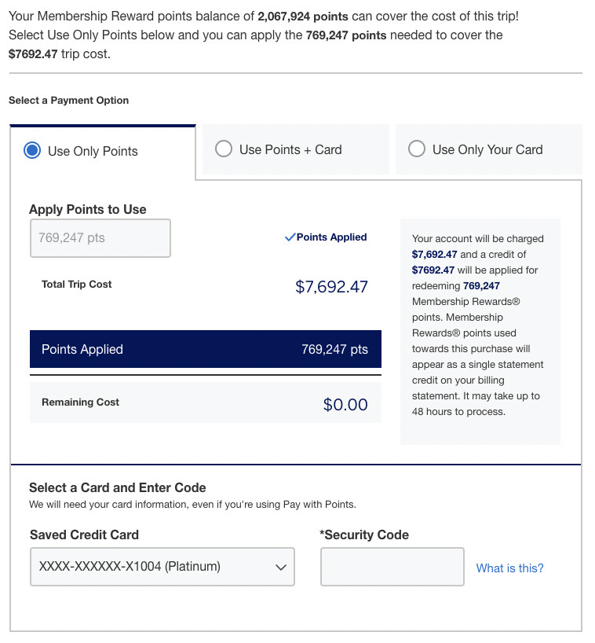595x643 pixels.
Task: Choose the Use Points + Card radio circle
Action: 224,149
